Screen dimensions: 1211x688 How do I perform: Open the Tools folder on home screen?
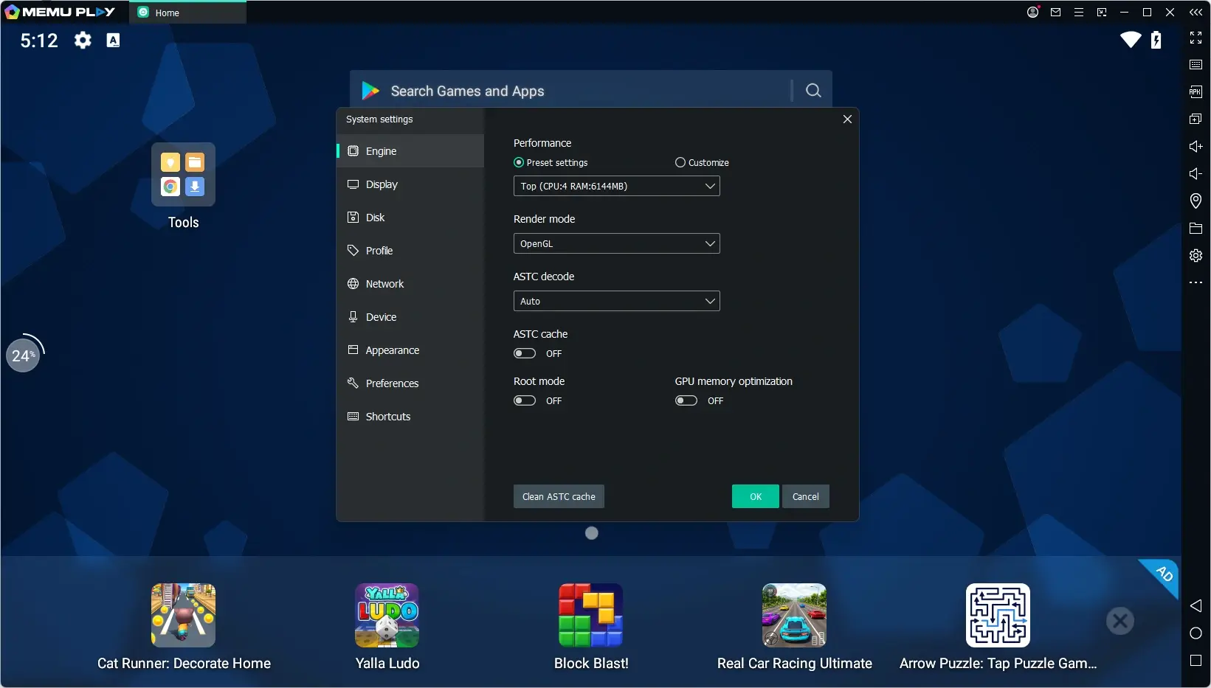click(x=183, y=174)
